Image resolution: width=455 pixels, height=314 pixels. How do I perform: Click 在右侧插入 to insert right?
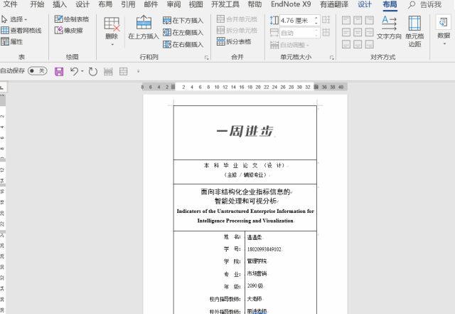pos(183,44)
